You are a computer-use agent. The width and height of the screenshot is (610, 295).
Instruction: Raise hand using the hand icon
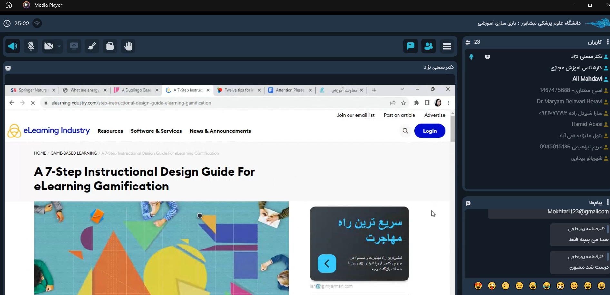[x=128, y=46]
